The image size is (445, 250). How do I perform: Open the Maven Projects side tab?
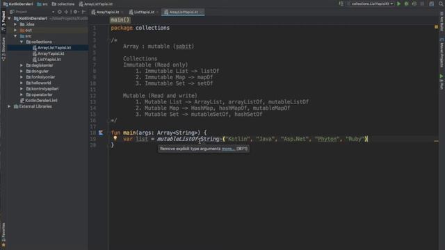(x=442, y=53)
